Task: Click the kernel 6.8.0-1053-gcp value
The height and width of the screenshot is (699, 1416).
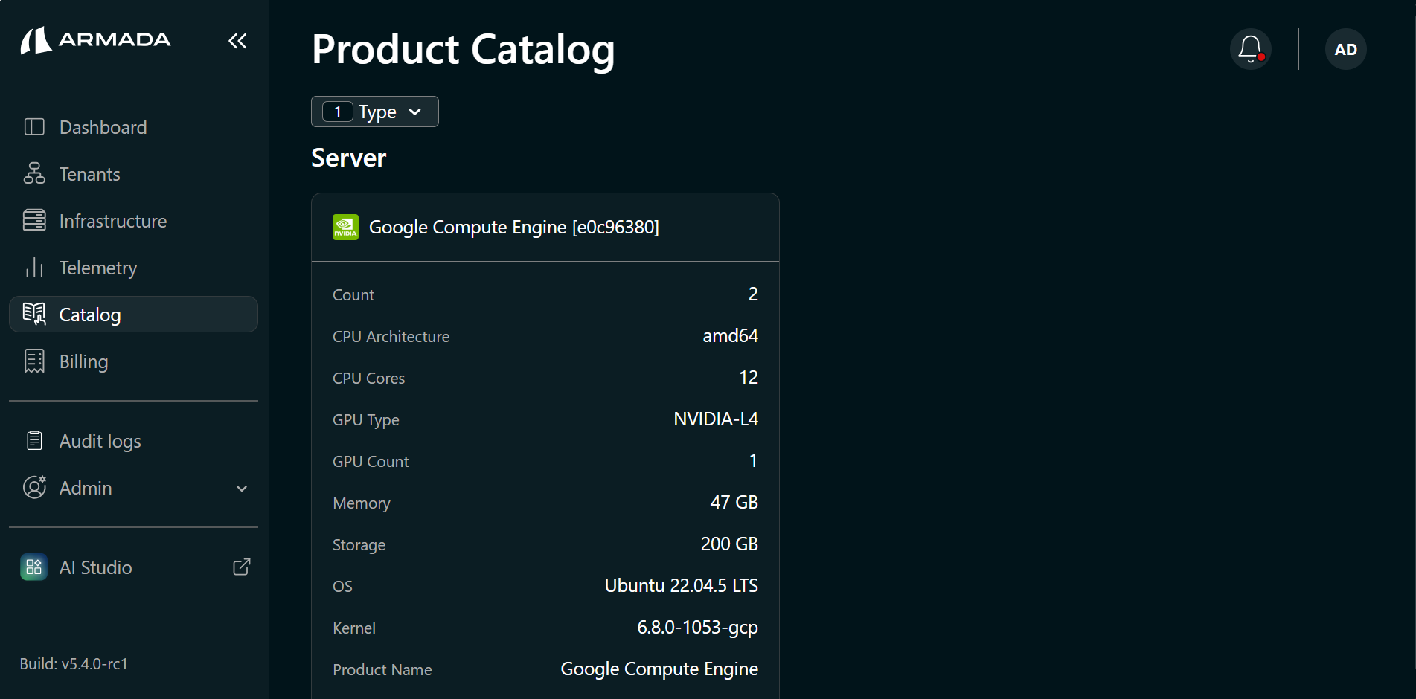Action: tap(697, 628)
